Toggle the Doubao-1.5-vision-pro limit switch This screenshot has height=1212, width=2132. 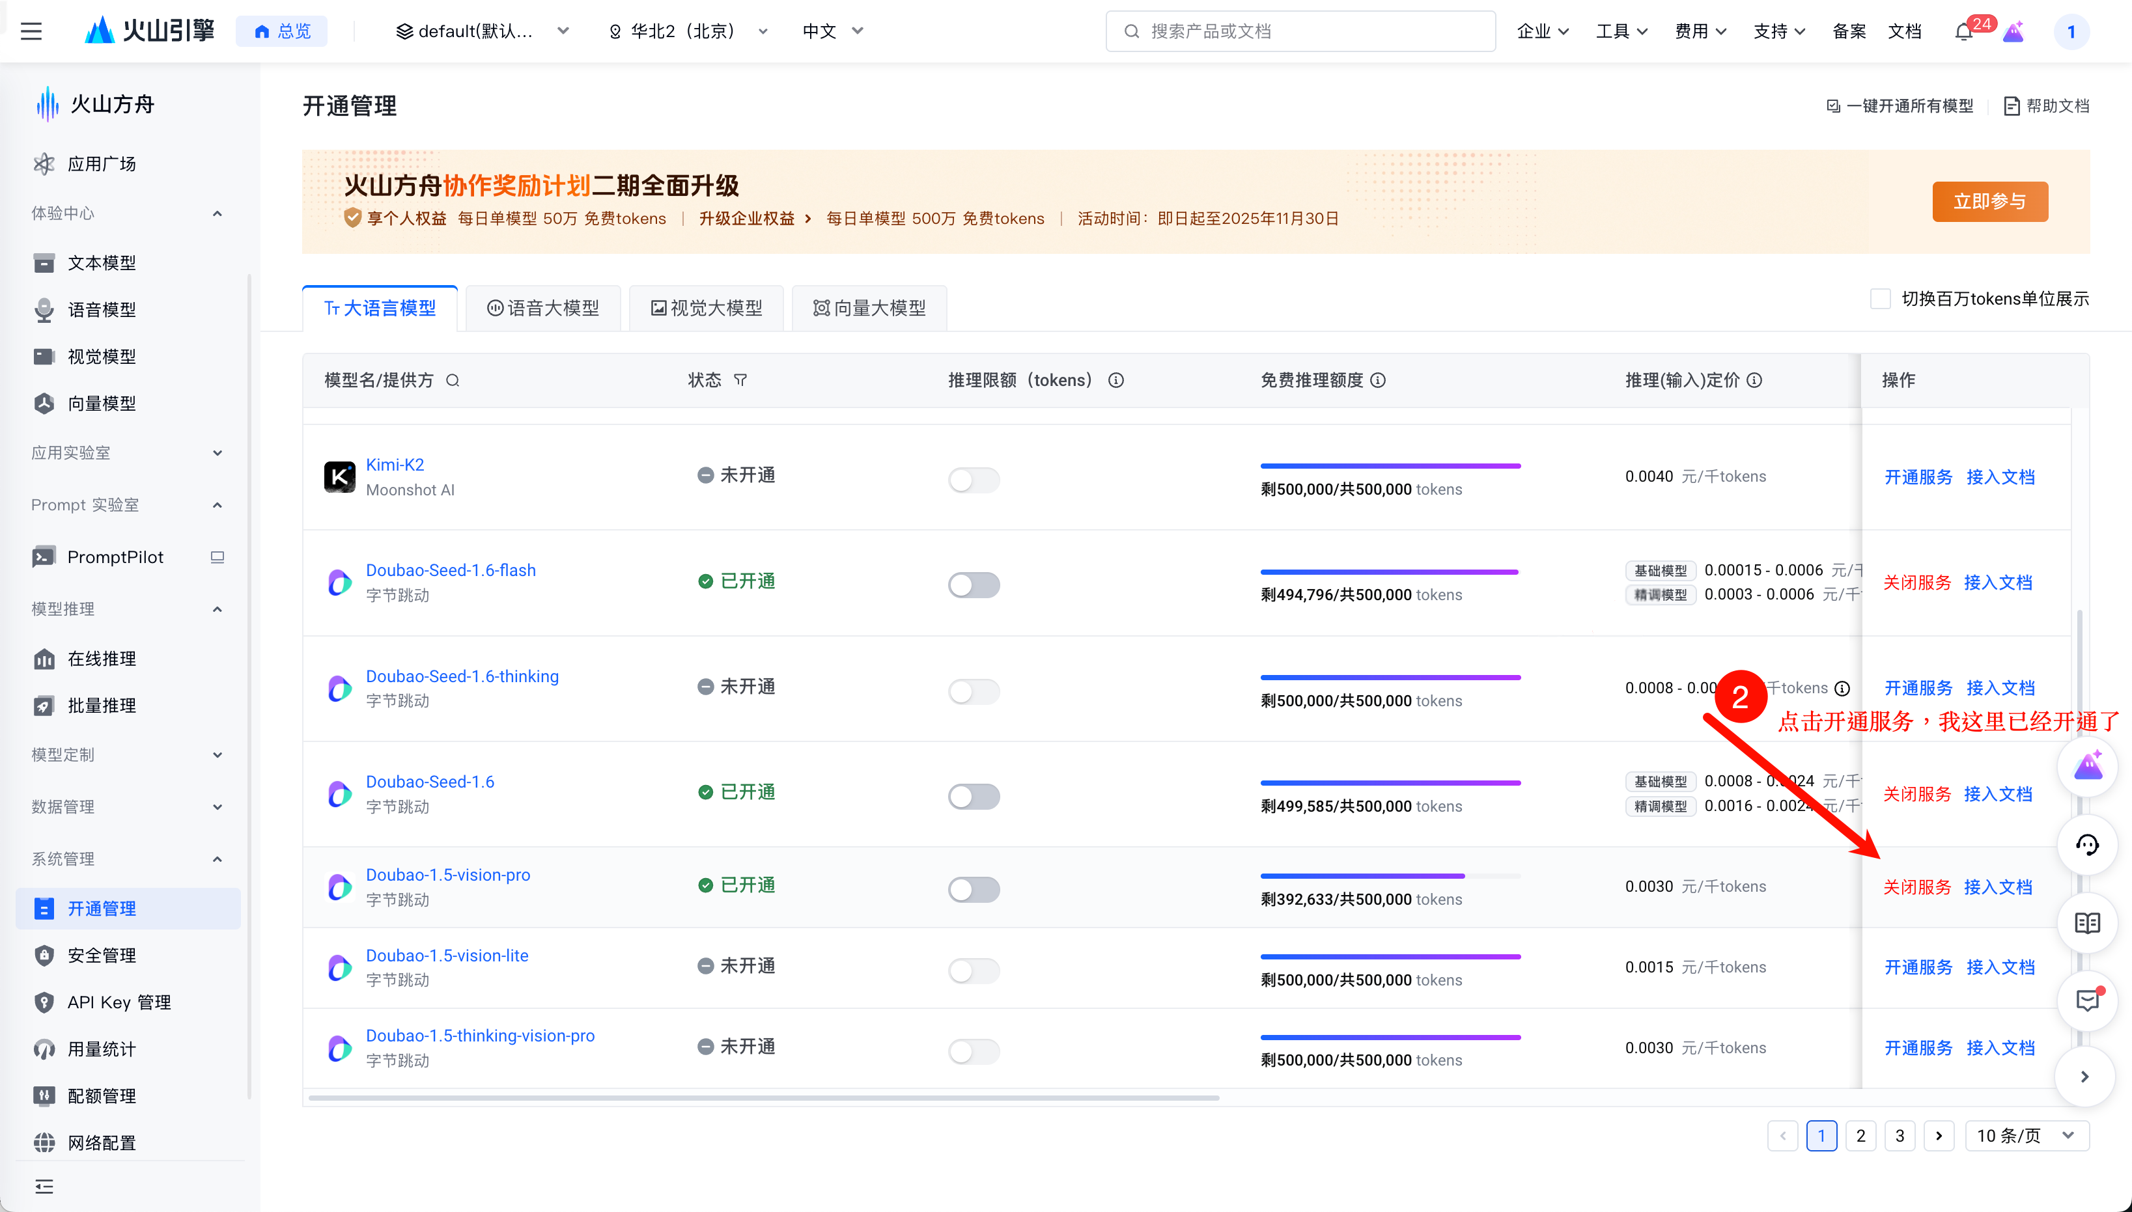click(x=973, y=889)
